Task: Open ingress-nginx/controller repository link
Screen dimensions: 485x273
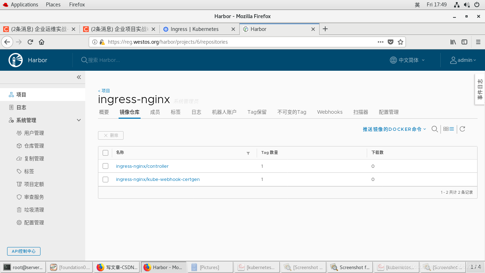Action: 142,166
